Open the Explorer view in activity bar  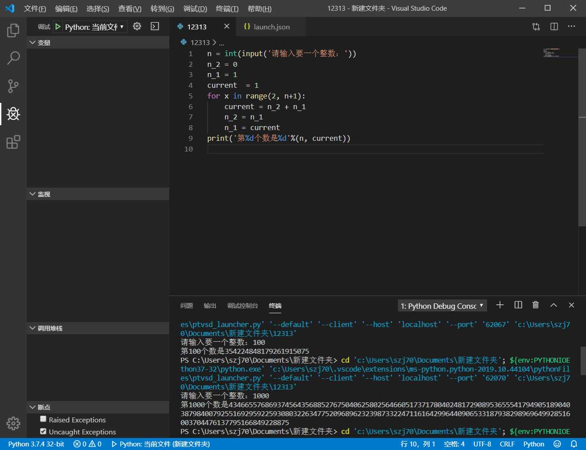(x=13, y=30)
